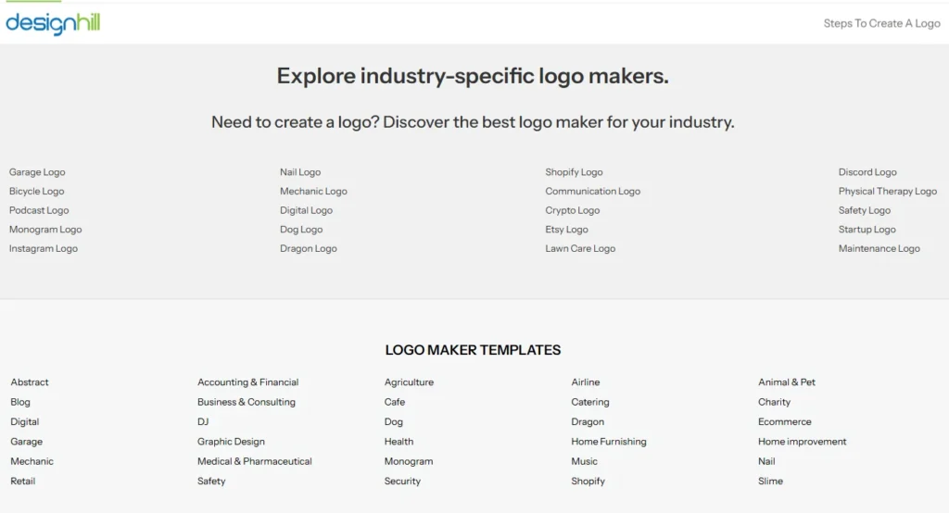Visit Lawn Care Logo maker

coord(580,249)
